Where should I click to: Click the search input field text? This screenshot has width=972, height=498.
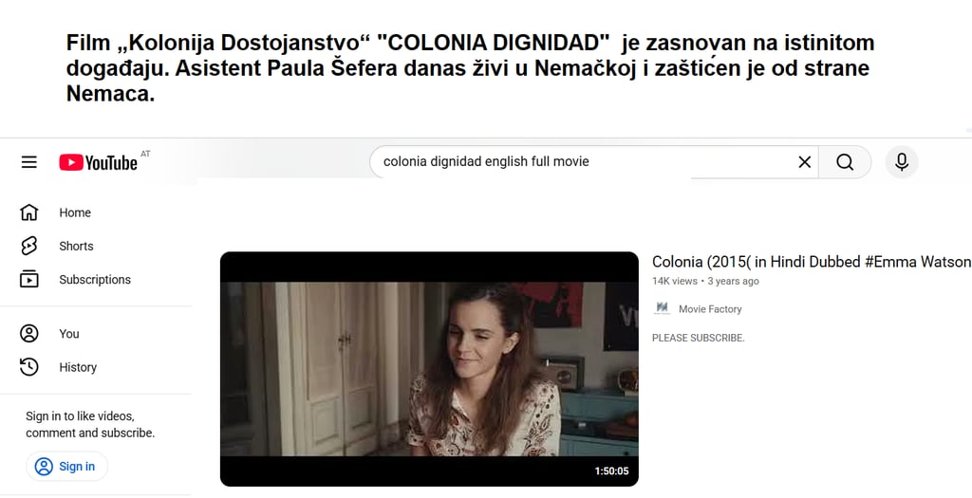click(486, 161)
